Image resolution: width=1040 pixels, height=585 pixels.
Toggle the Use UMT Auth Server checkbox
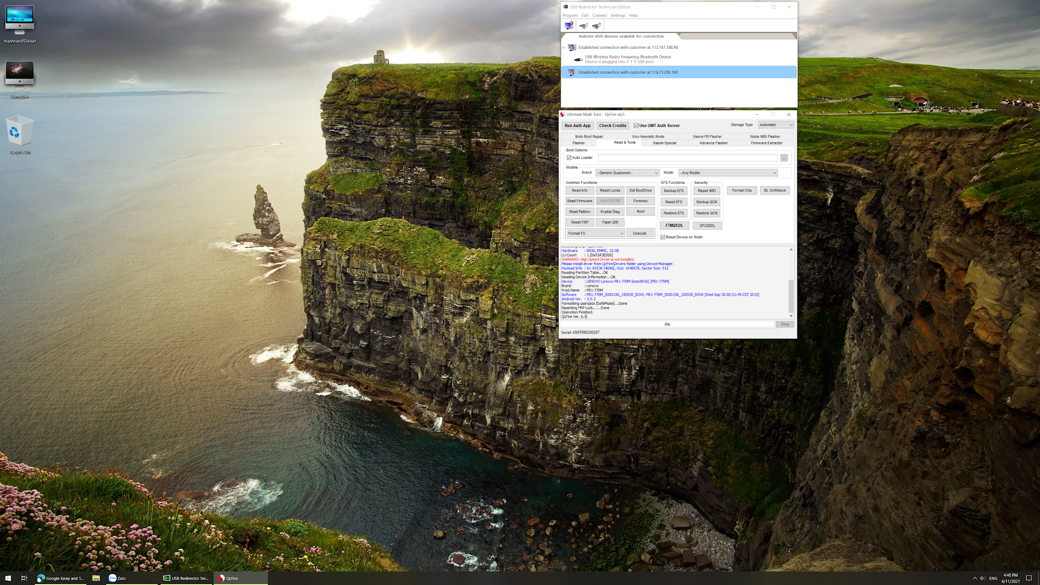636,125
